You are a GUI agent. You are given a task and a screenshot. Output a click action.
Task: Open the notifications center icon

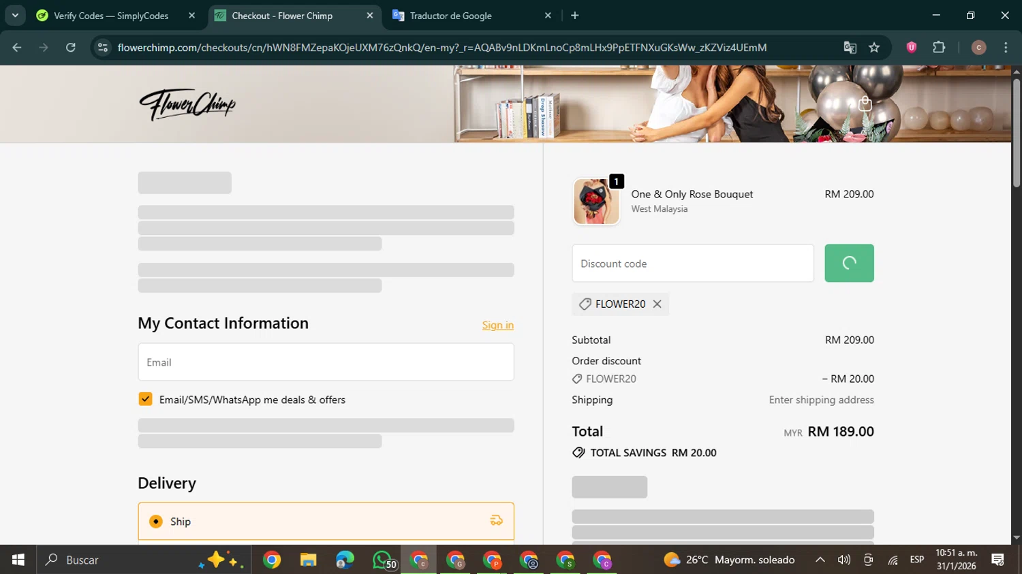tap(998, 560)
